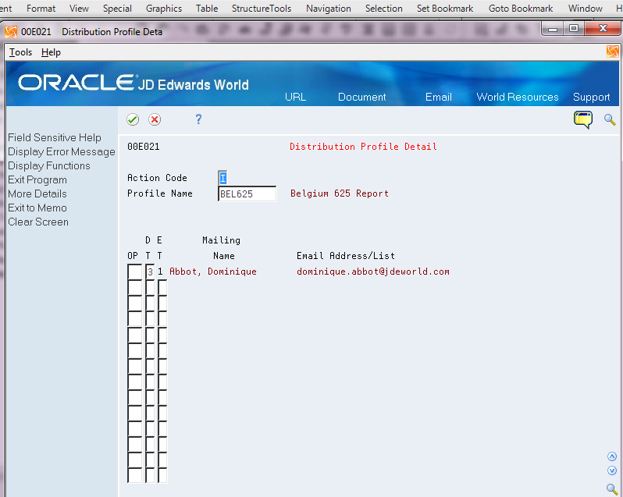
Task: Open the Graphics menu
Action: click(x=164, y=9)
